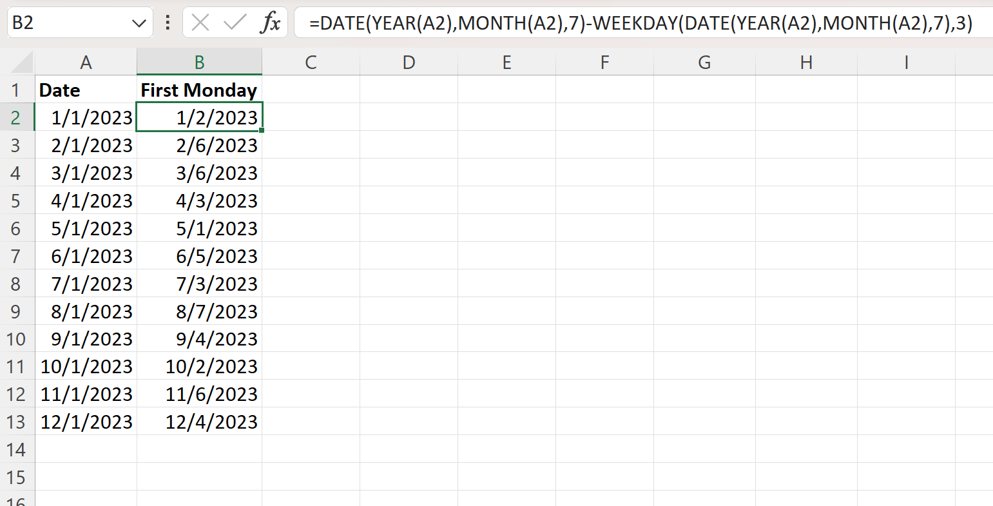The image size is (993, 506).
Task: Click cell containing 1/2/2023
Action: click(x=200, y=117)
